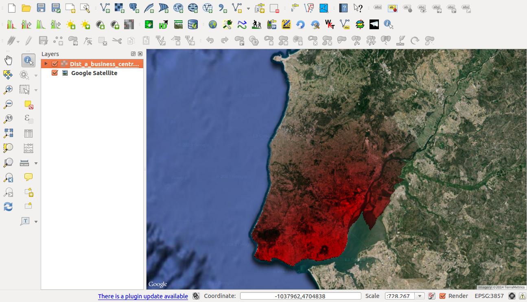527x302 pixels.
Task: Open the run feature action dropdown arrow
Action: click(x=36, y=75)
